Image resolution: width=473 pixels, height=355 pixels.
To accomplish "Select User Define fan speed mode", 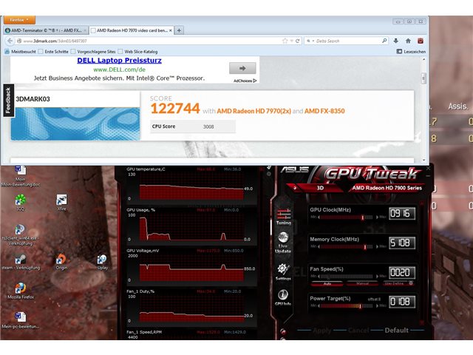I will [398, 284].
